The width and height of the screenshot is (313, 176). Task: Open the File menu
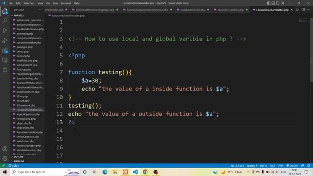[x=11, y=3]
